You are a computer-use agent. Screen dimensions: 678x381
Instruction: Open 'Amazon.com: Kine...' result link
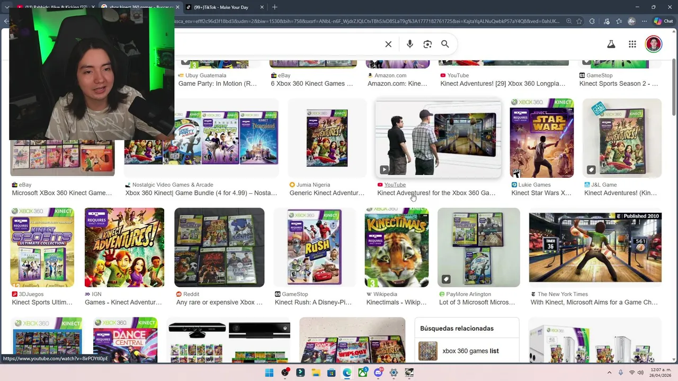coord(397,84)
